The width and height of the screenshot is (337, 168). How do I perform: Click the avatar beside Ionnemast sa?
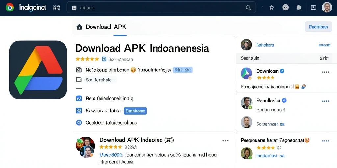(246, 154)
